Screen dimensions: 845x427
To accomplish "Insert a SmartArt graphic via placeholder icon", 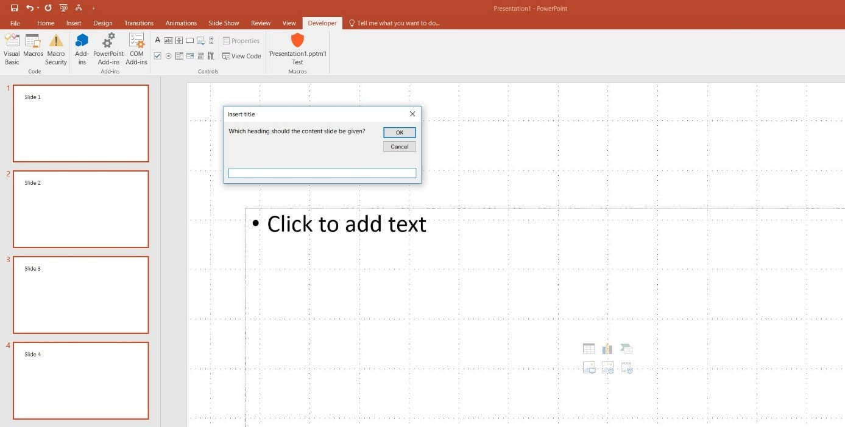I will [626, 349].
